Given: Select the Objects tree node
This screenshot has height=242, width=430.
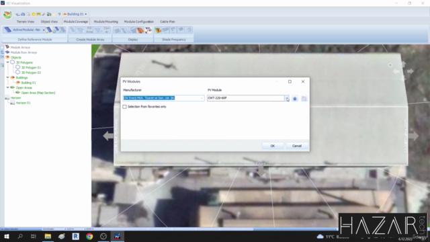Looking at the screenshot, I should 15,57.
